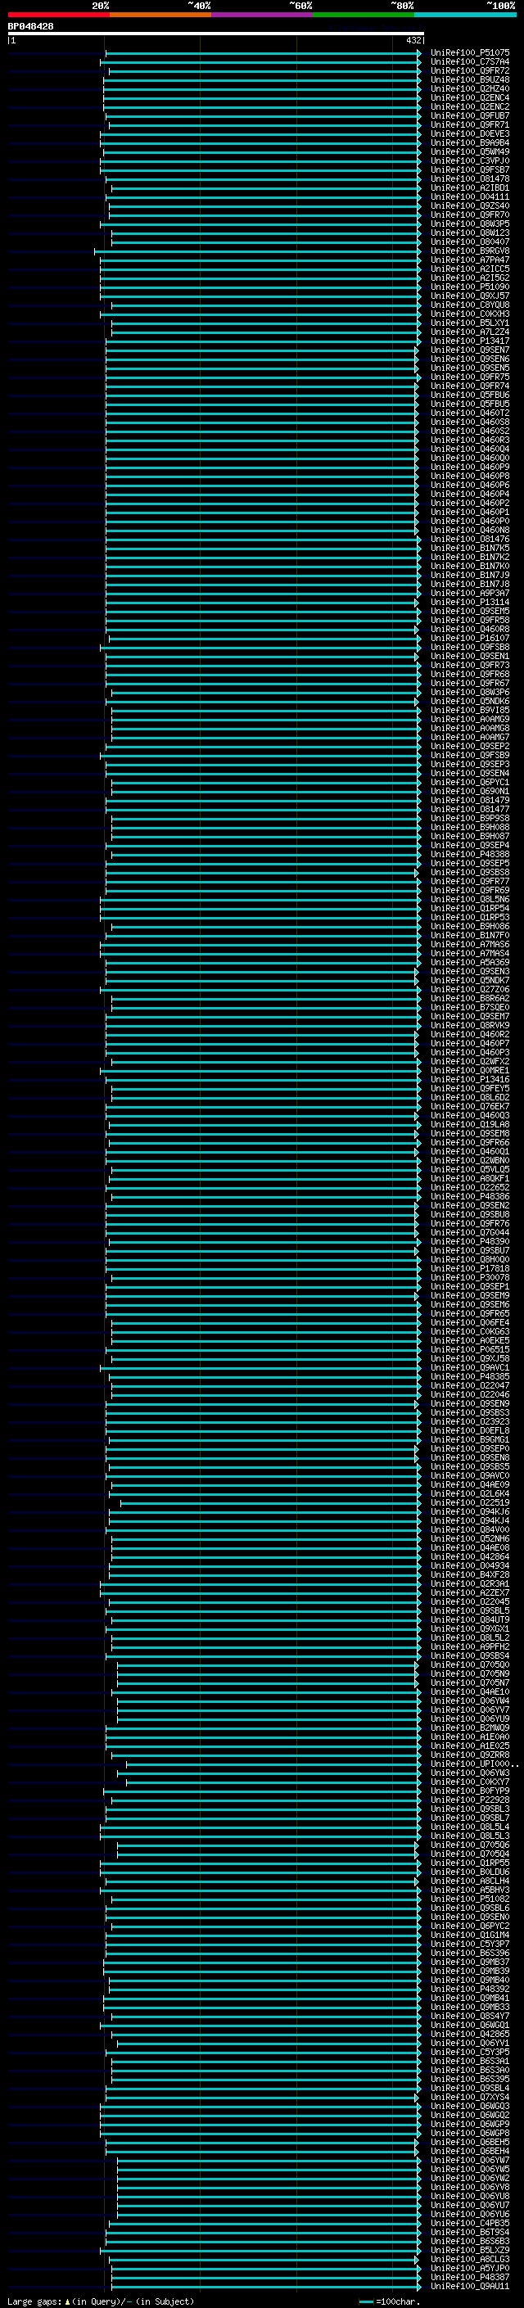Select the UniRef100_A7MAS6 label

pyautogui.click(x=470, y=944)
